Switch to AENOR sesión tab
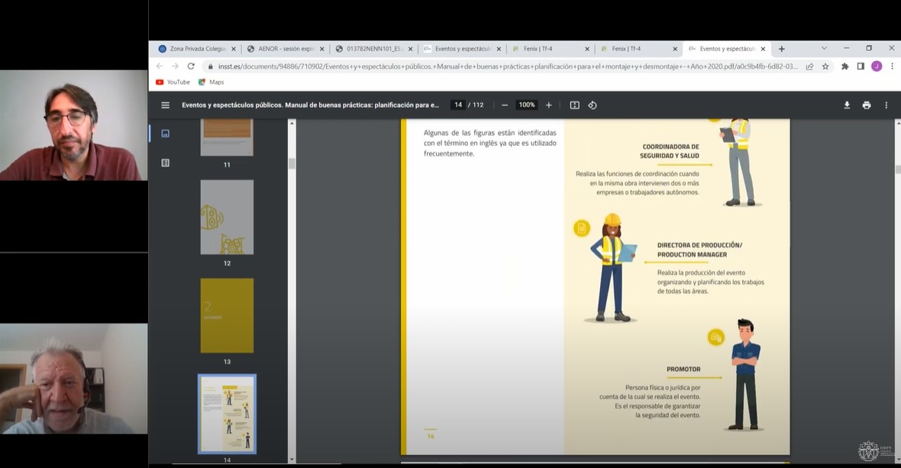This screenshot has height=468, width=901. tap(286, 49)
